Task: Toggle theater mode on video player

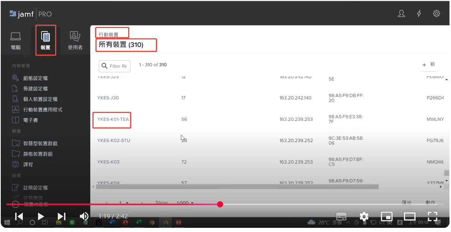Action: [410, 216]
